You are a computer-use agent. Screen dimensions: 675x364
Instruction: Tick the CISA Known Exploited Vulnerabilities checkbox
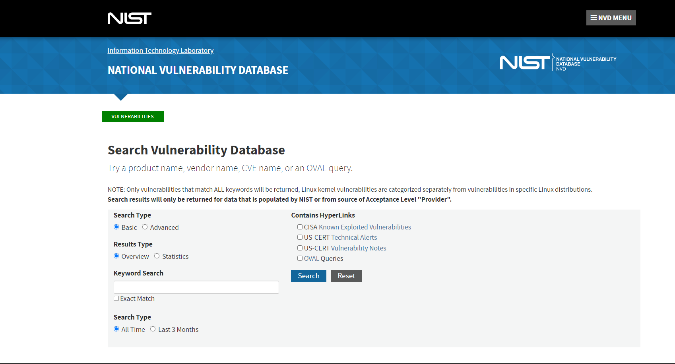[300, 227]
